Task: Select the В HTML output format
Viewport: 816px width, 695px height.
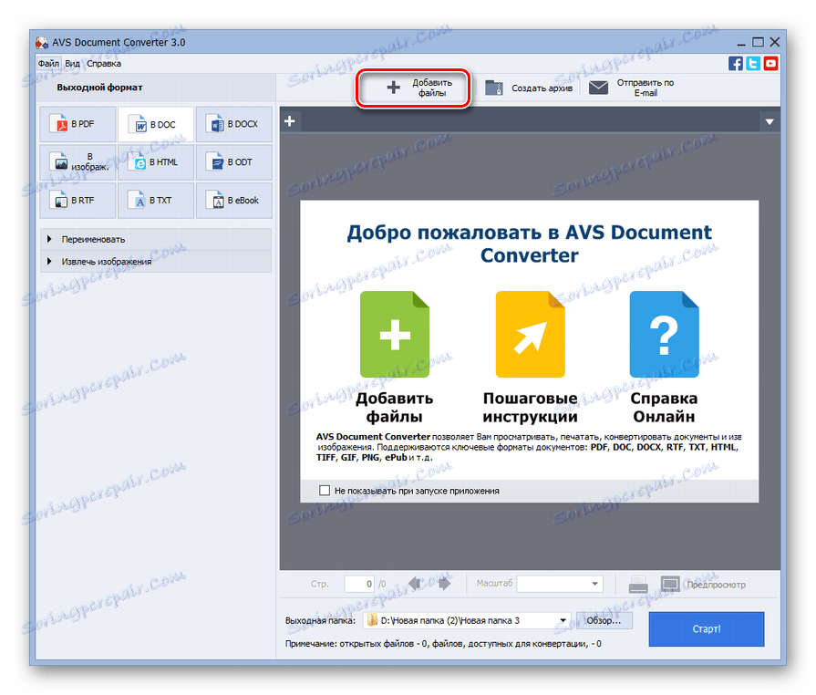Action: tap(156, 162)
